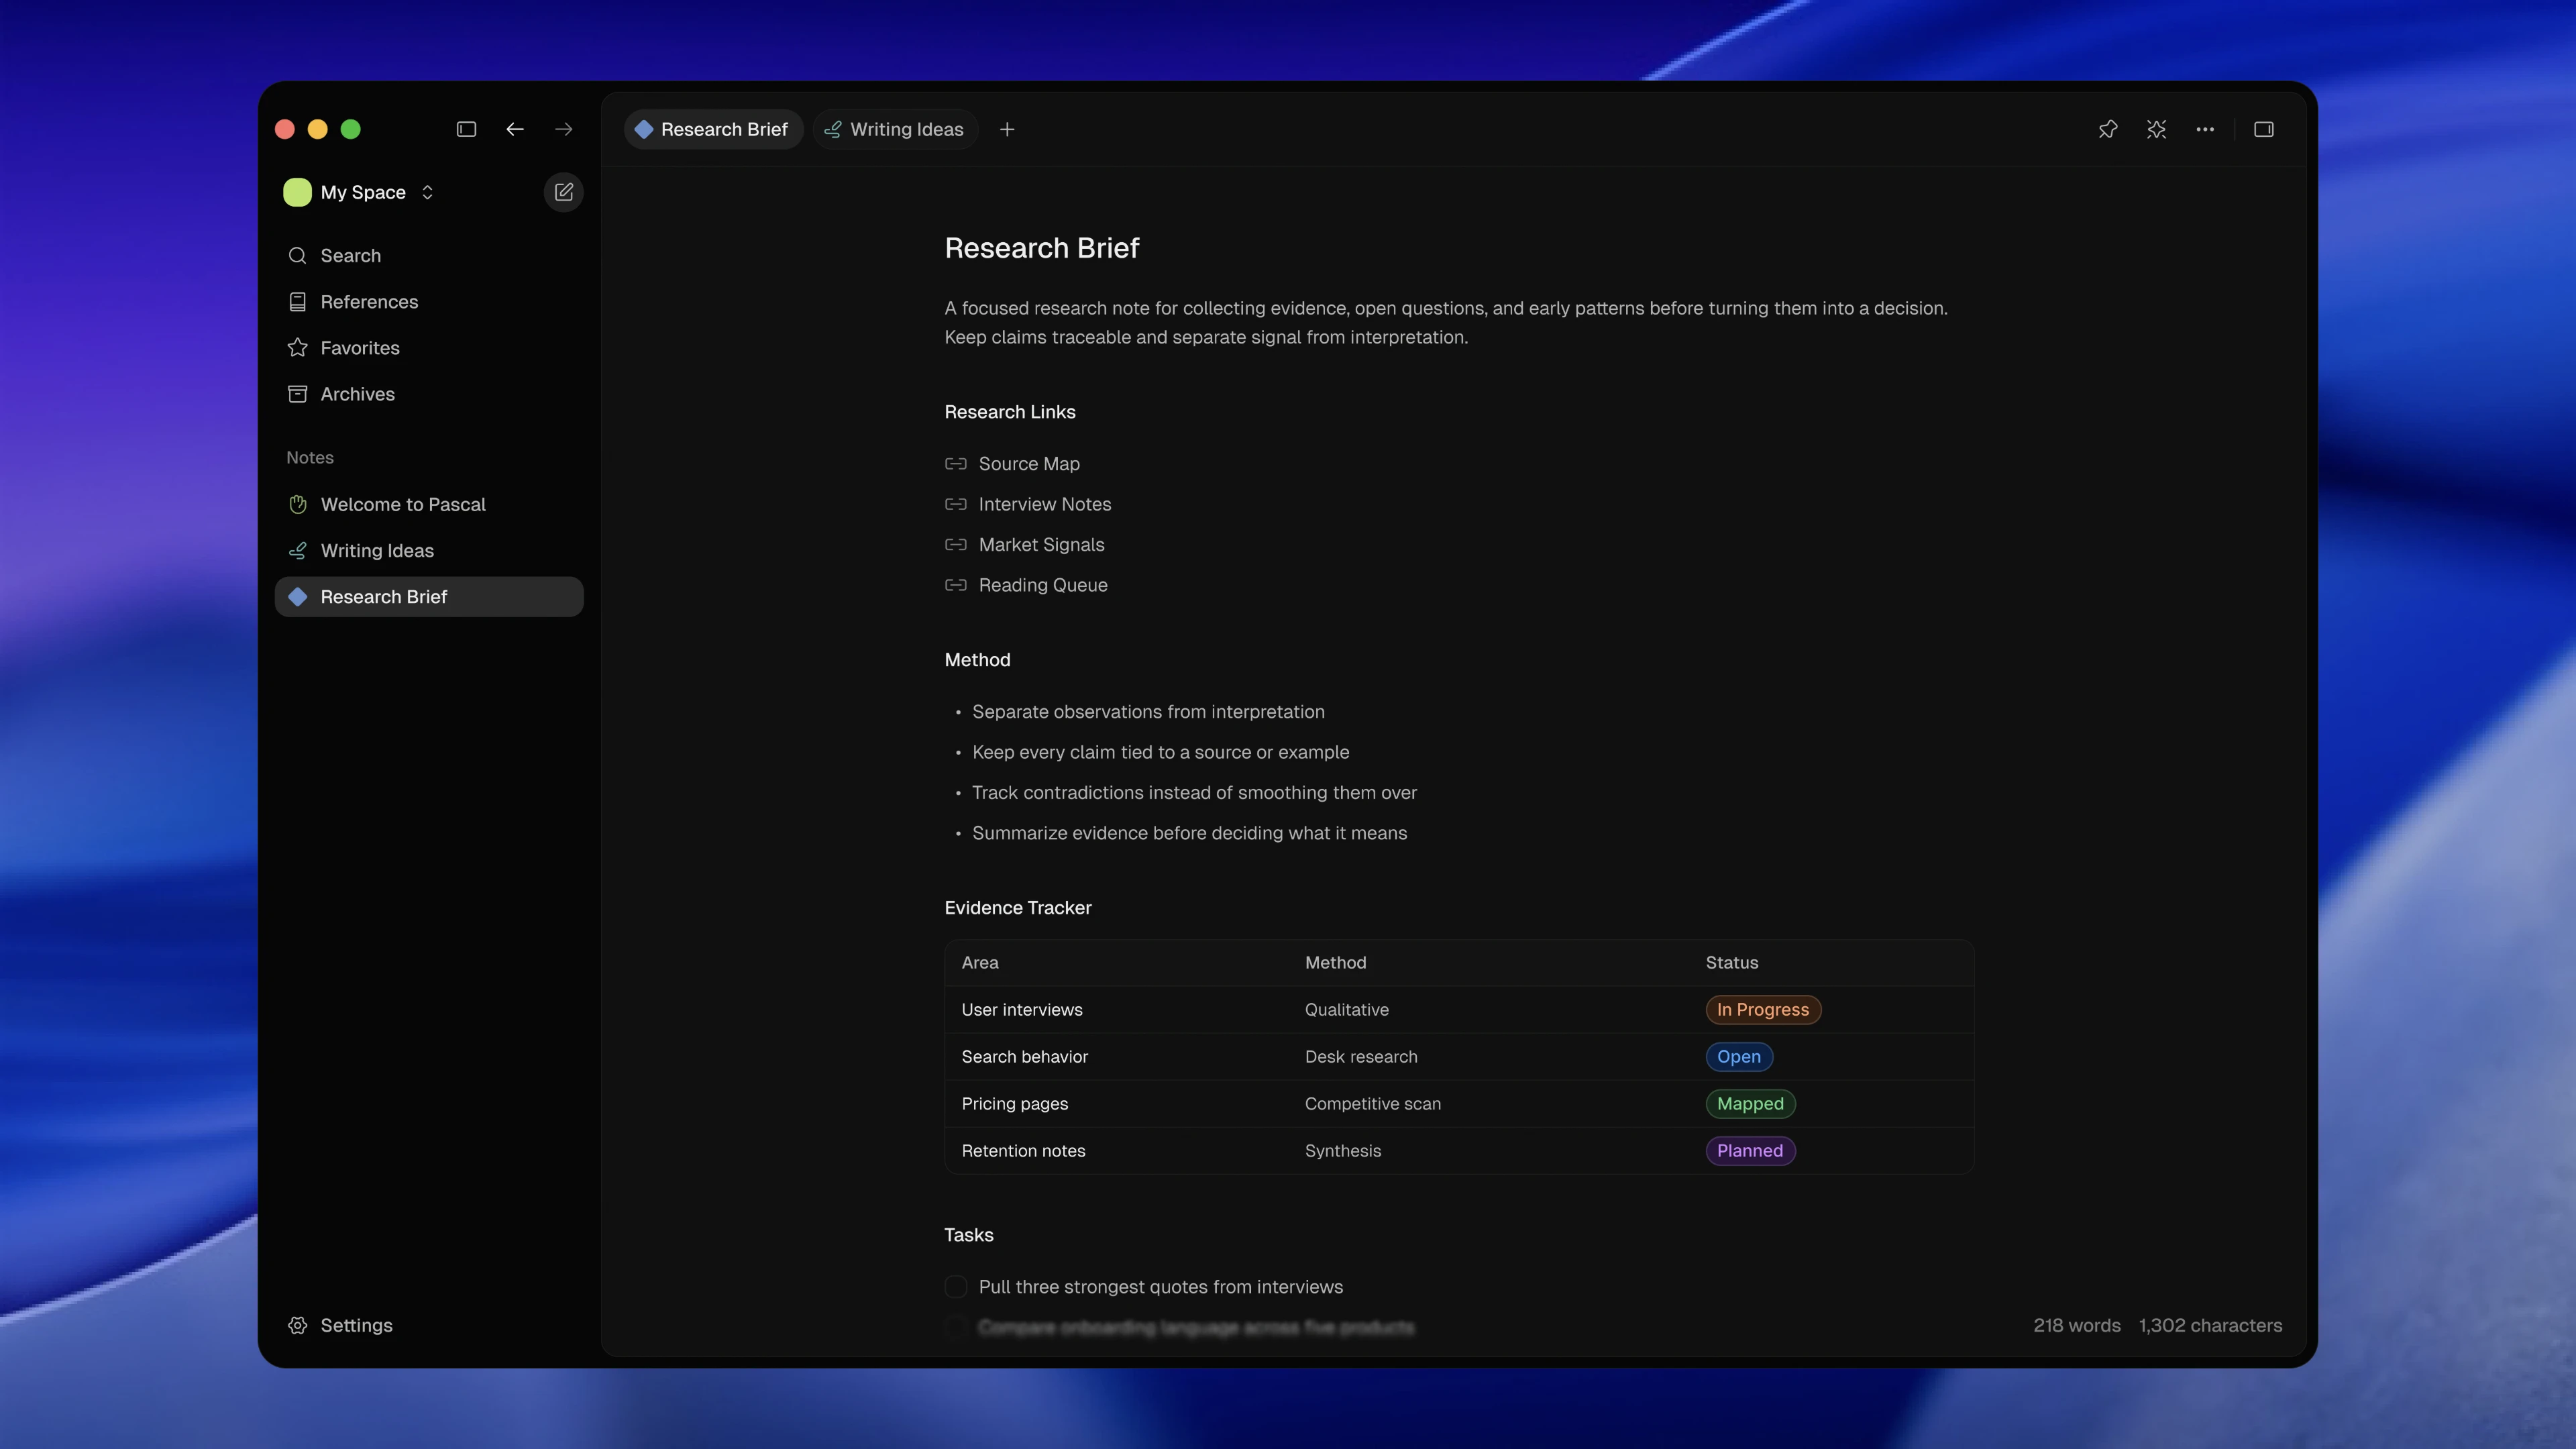Select the Research Brief note in sidebar
The image size is (2576, 1449).
pos(429,597)
